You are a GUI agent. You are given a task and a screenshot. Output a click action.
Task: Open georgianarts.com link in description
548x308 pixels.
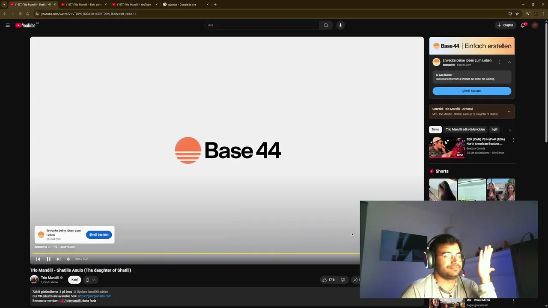[95, 296]
